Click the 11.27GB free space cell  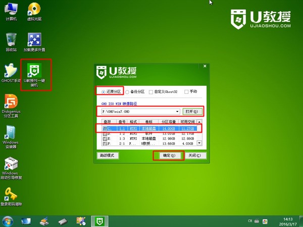click(x=187, y=129)
